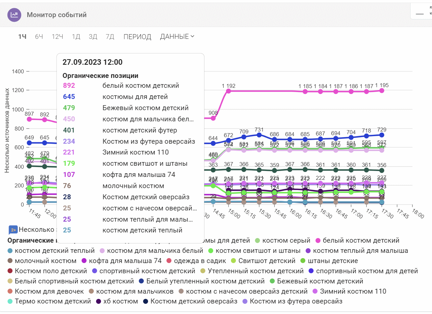Expand the widget to fullscreen
This screenshot has height=314, width=432.
point(430,11)
